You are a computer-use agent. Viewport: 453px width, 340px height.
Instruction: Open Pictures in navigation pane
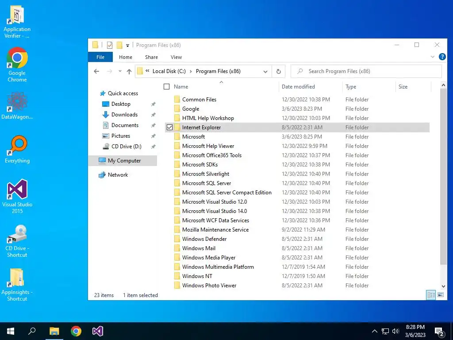tap(116, 136)
